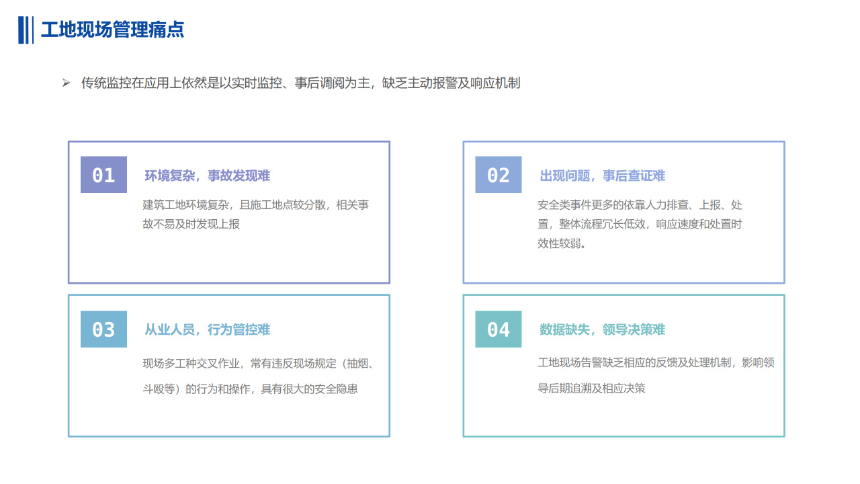Select the 01 number badge
860x484 pixels.
pyautogui.click(x=103, y=175)
